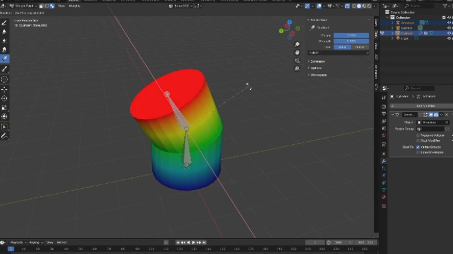
Task: Uncheck the Vertex Groups bind option
Action: (418, 147)
